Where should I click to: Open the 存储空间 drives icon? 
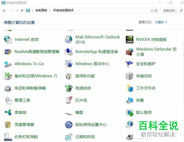pos(130,76)
